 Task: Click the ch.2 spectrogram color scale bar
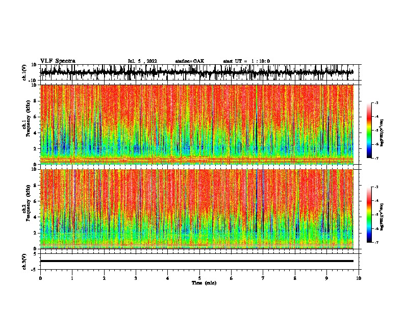(369, 215)
